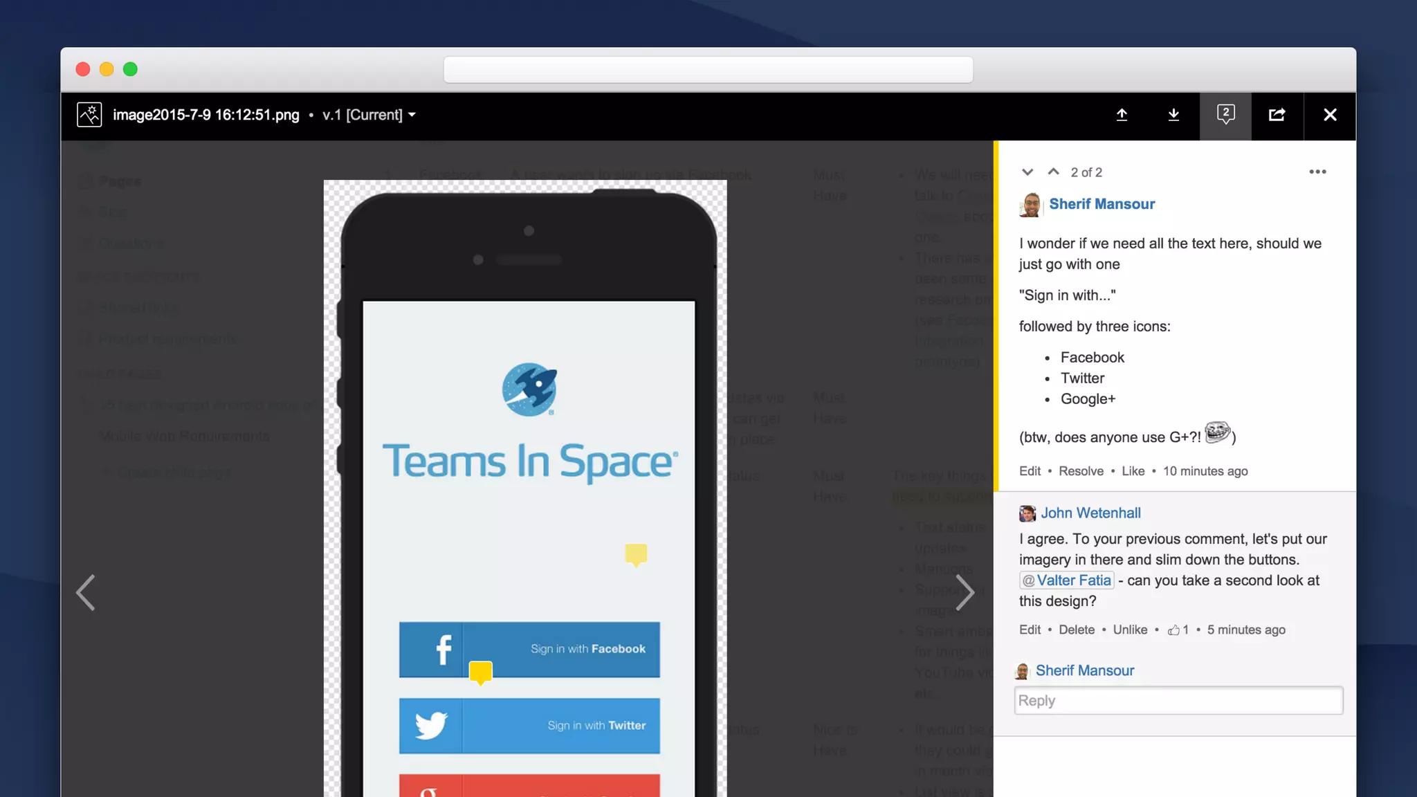Click the share file icon

coord(1277,115)
